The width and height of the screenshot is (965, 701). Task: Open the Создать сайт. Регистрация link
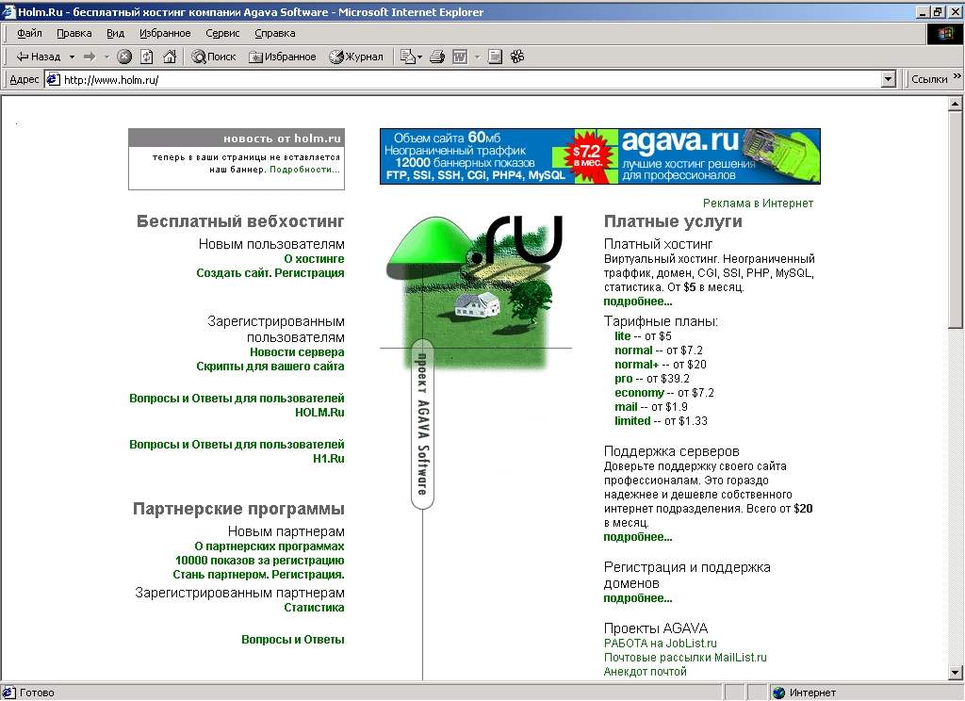pyautogui.click(x=270, y=272)
